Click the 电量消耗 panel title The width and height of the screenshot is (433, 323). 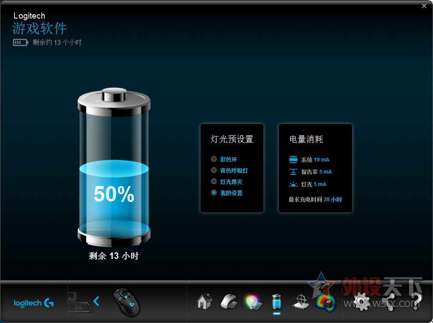pos(306,139)
